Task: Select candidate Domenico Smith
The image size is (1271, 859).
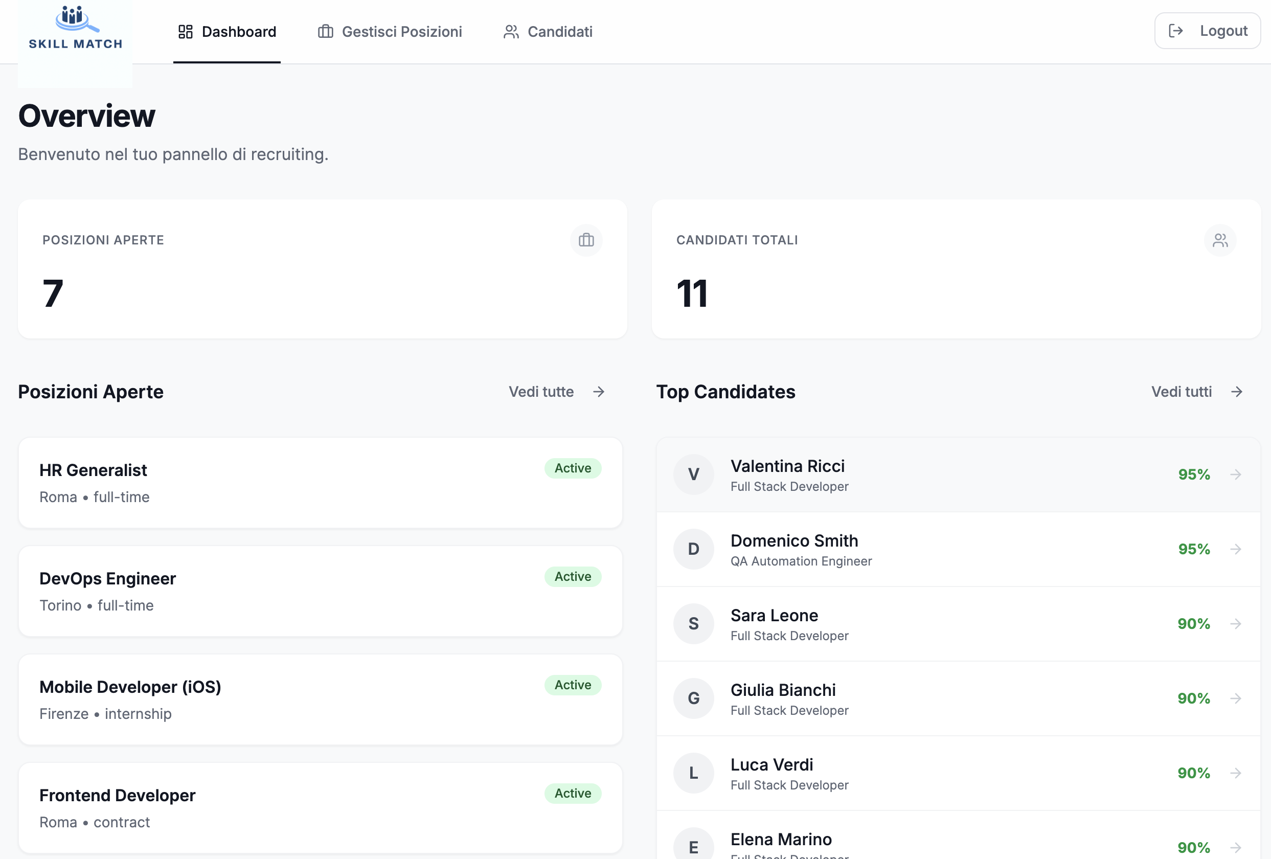Action: (x=958, y=549)
